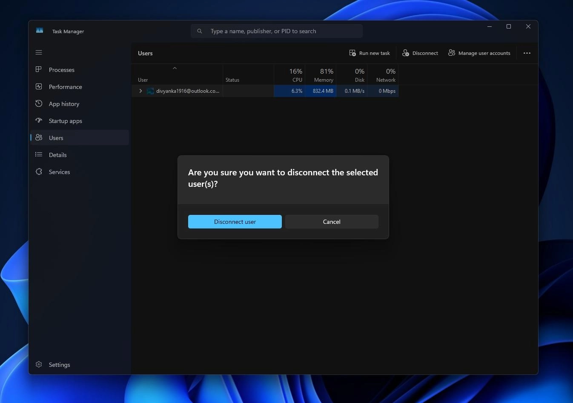Open the Processes page
Screen dimensions: 573x403
pyautogui.click(x=62, y=69)
